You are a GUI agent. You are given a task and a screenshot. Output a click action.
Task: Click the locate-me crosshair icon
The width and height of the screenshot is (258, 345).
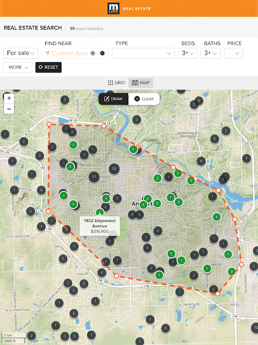coord(93,53)
